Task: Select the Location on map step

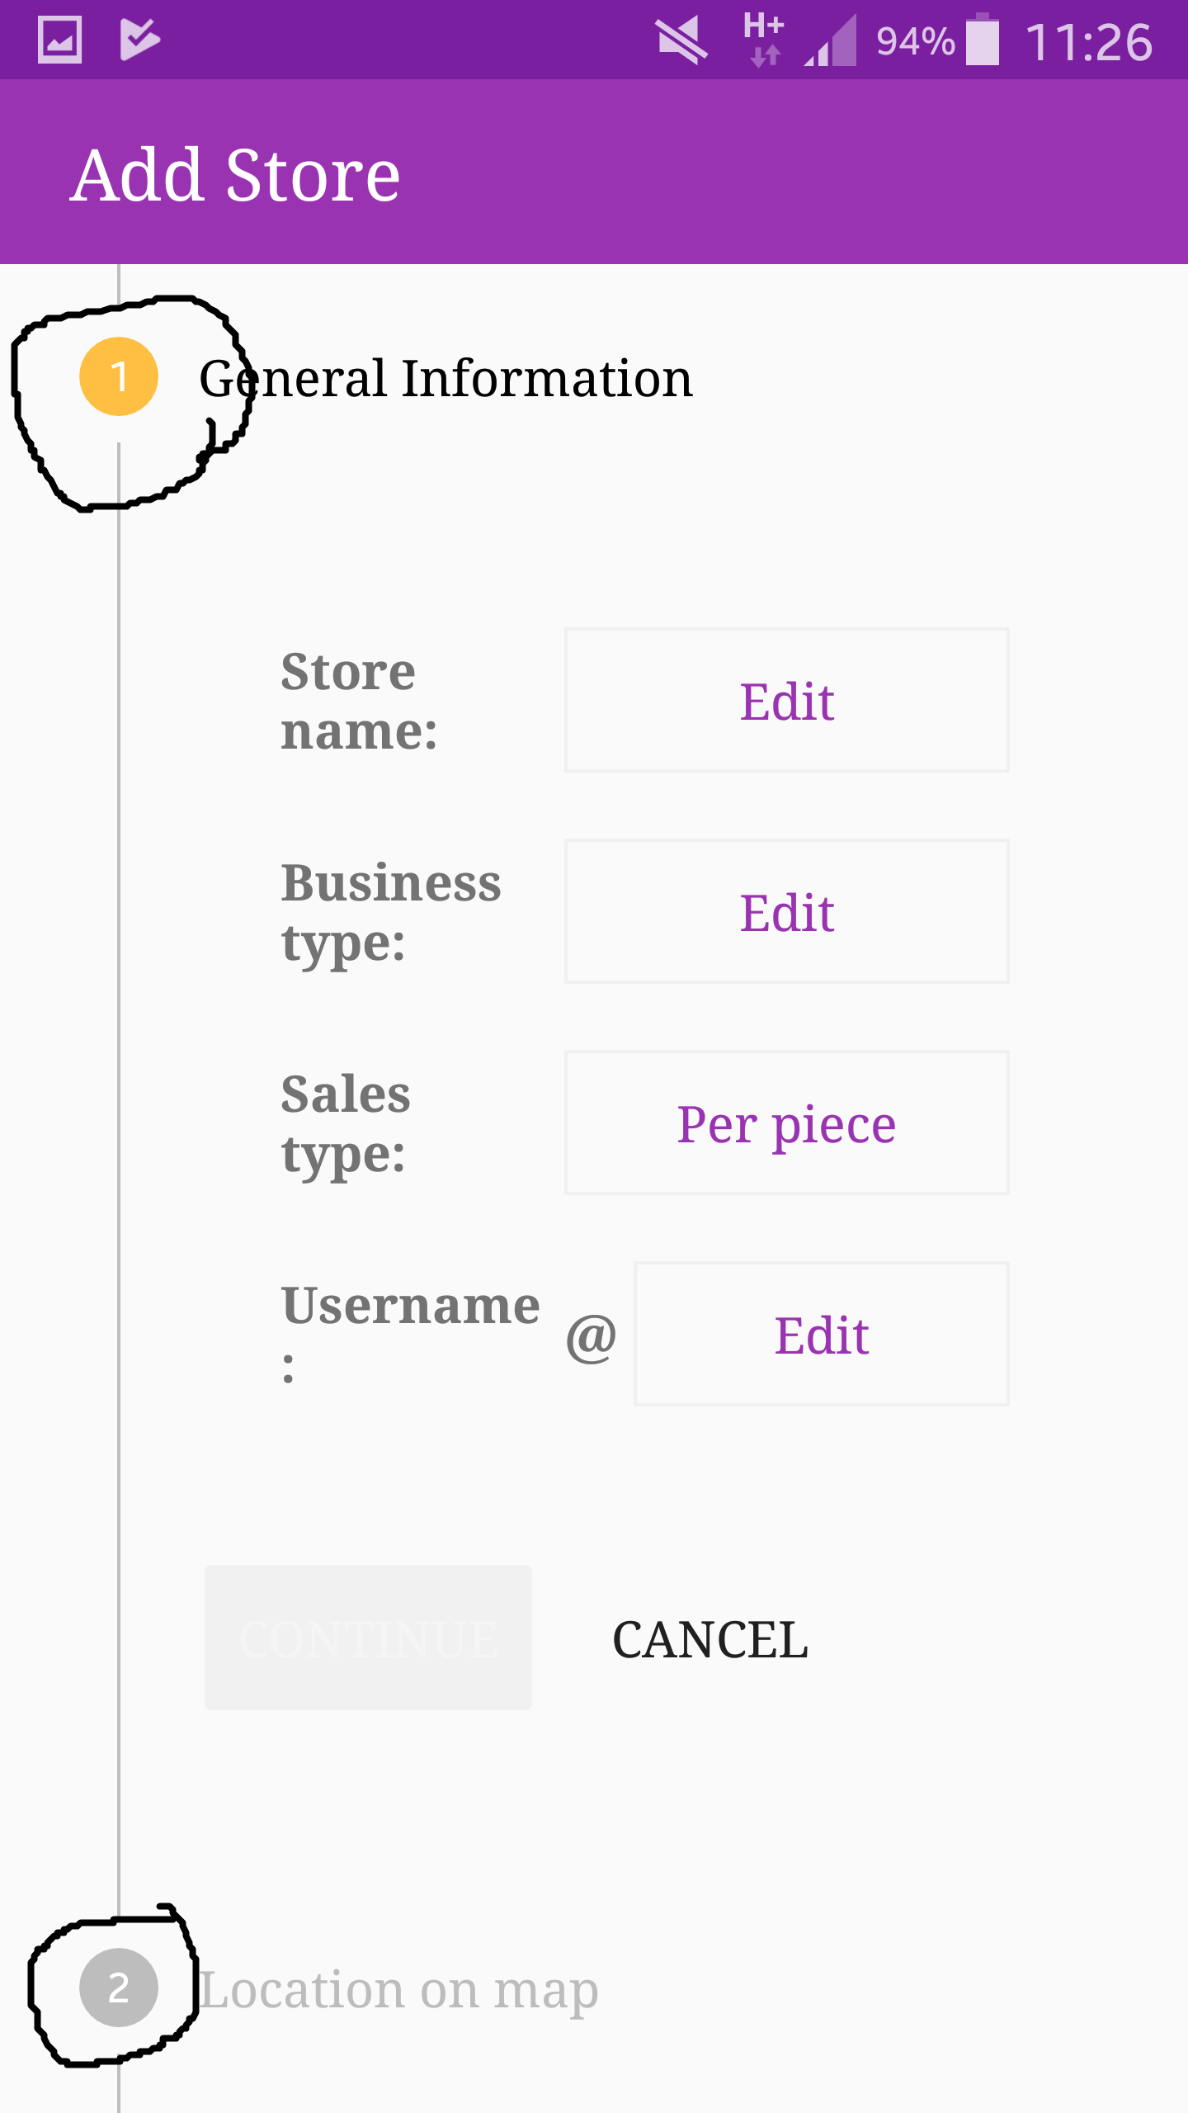Action: [399, 1989]
